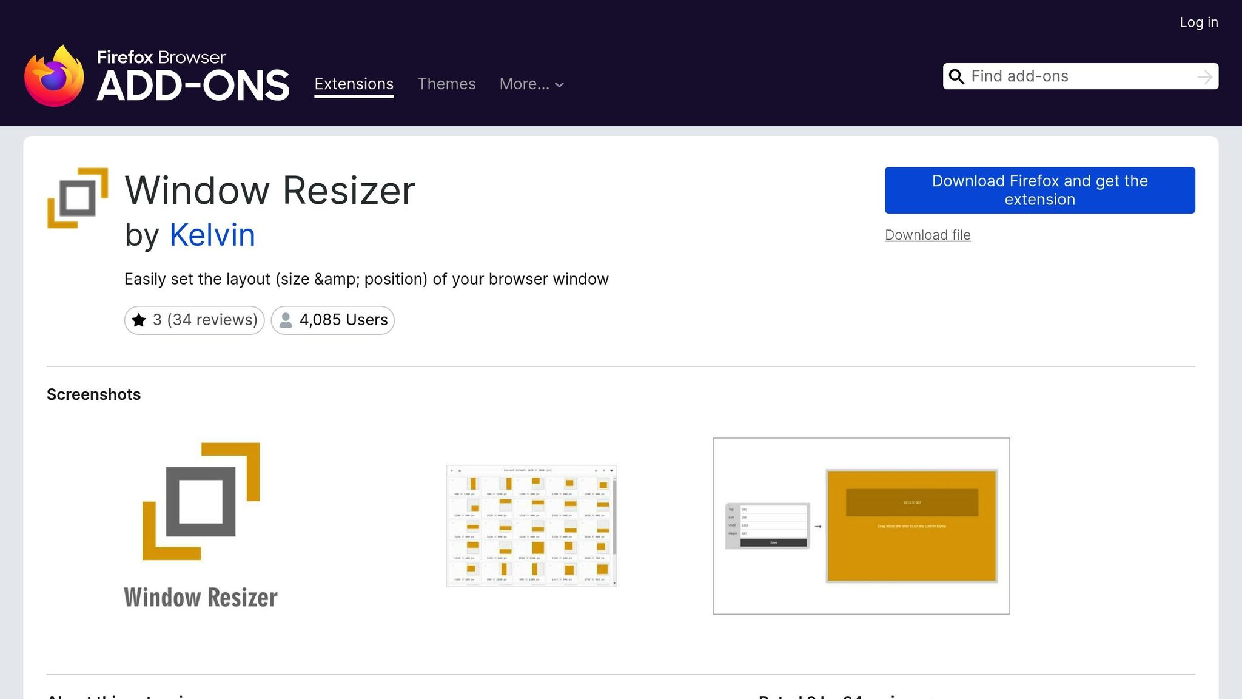1242x699 pixels.
Task: Open the Log in page
Action: (x=1198, y=22)
